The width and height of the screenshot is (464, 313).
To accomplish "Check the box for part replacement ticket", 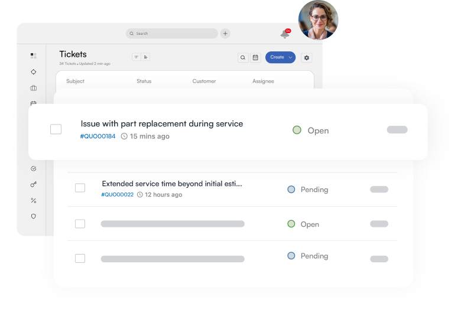I will point(56,129).
